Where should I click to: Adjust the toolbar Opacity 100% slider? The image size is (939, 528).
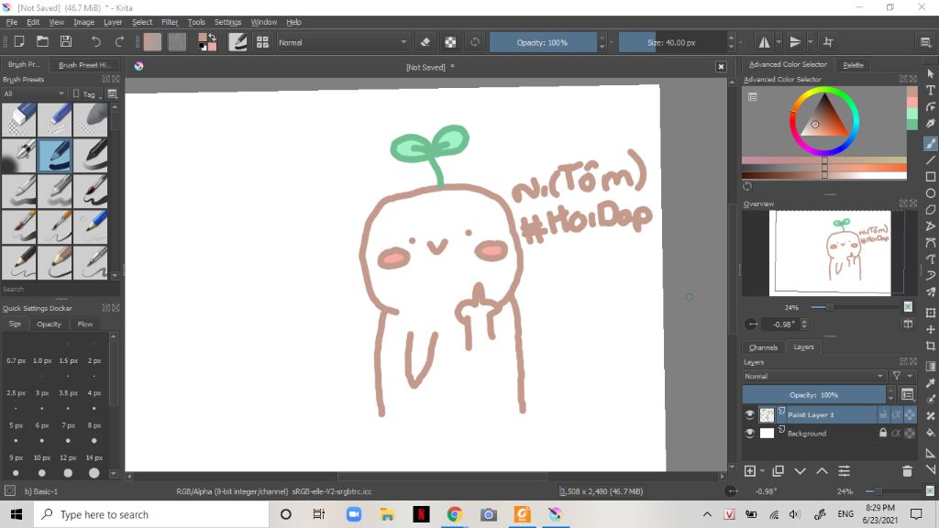point(543,42)
